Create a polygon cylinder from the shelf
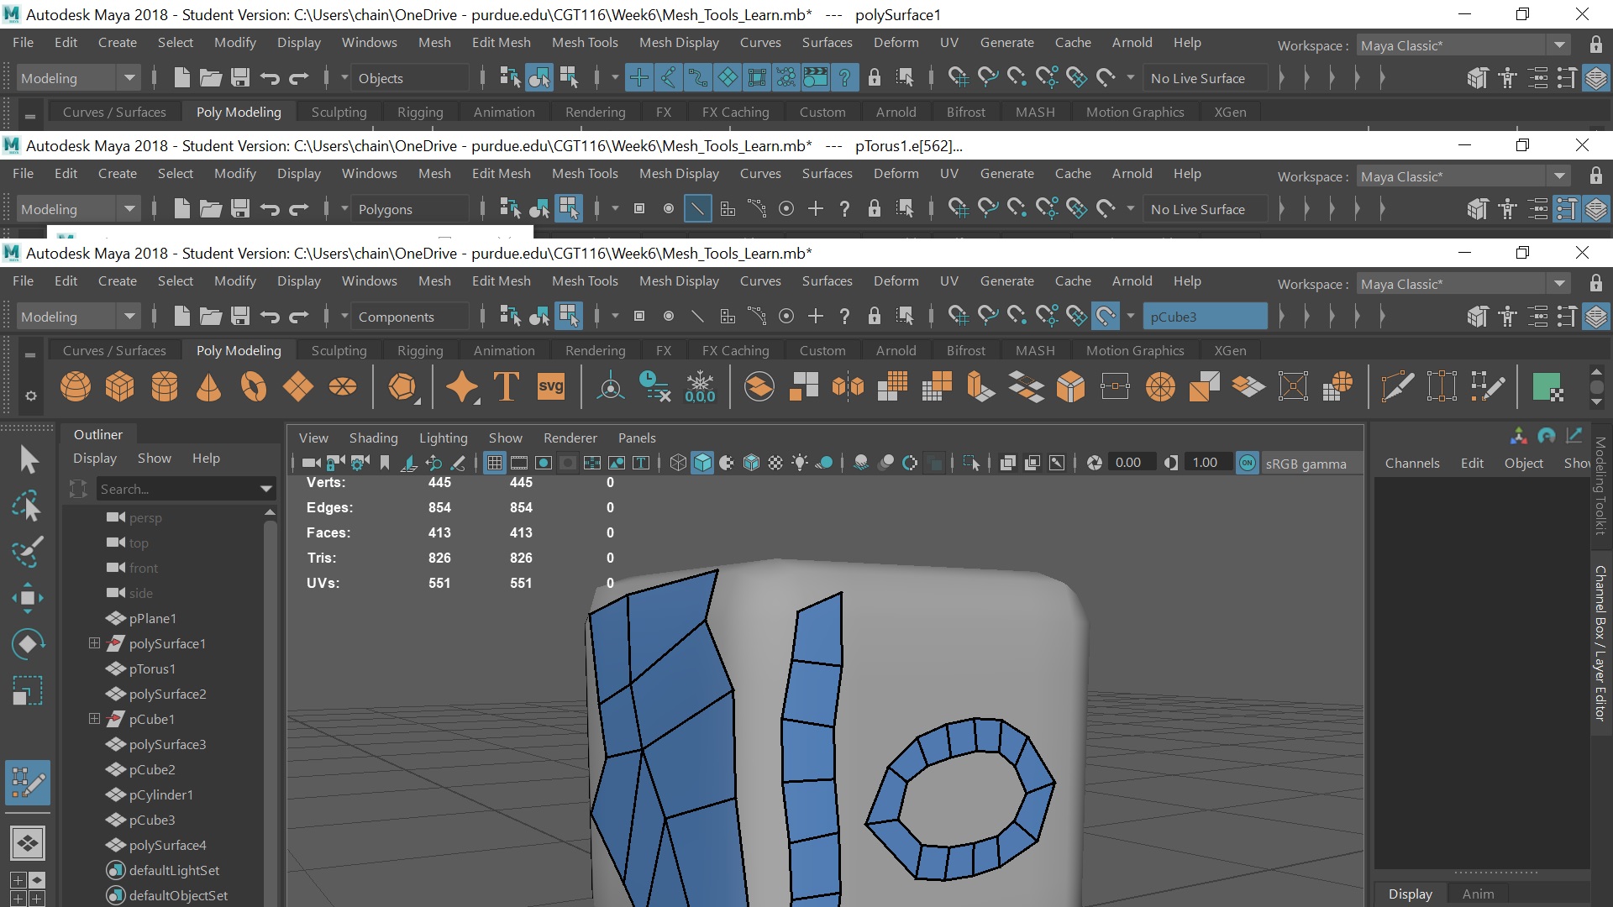This screenshot has width=1613, height=907. [x=165, y=387]
